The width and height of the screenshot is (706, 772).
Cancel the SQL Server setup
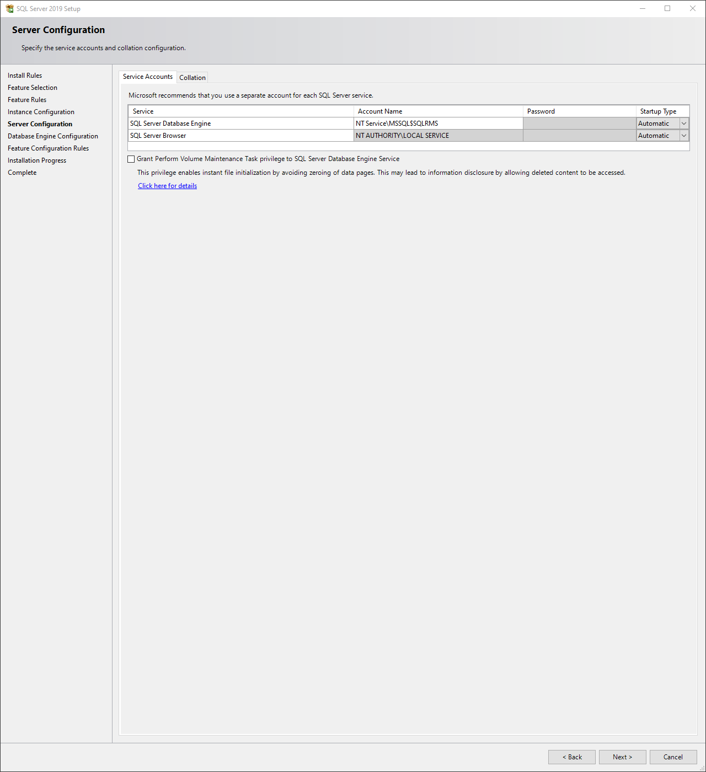point(673,757)
